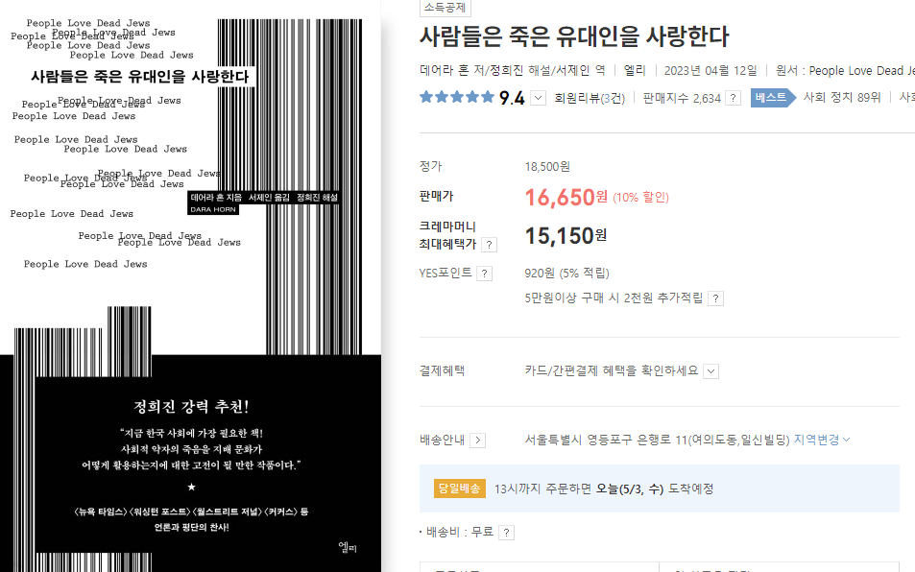Viewport: 915px width, 572px height.
Task: Click help icon next to 배송비 : 무료
Action: (x=507, y=533)
